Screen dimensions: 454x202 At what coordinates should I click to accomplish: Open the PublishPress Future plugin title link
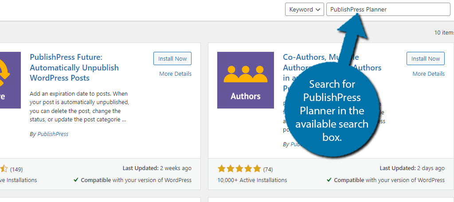(74, 67)
